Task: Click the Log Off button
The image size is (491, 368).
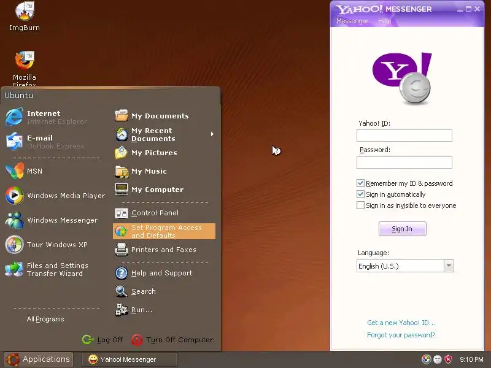Action: click(102, 340)
